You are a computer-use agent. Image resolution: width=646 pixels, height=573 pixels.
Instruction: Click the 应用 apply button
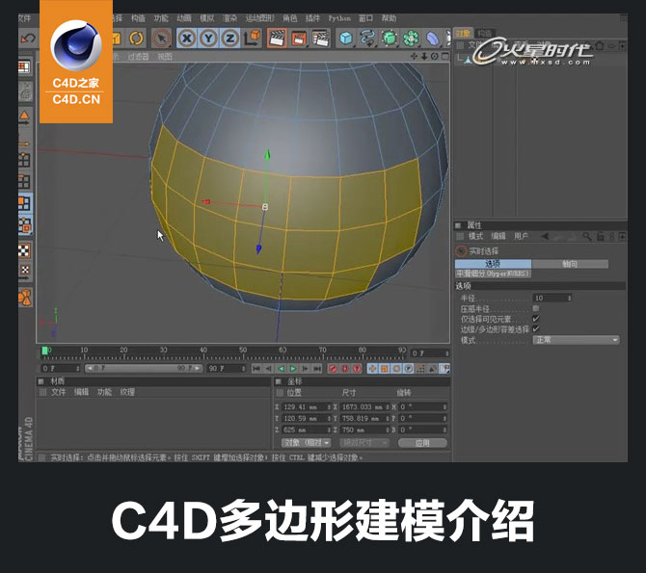[x=422, y=443]
